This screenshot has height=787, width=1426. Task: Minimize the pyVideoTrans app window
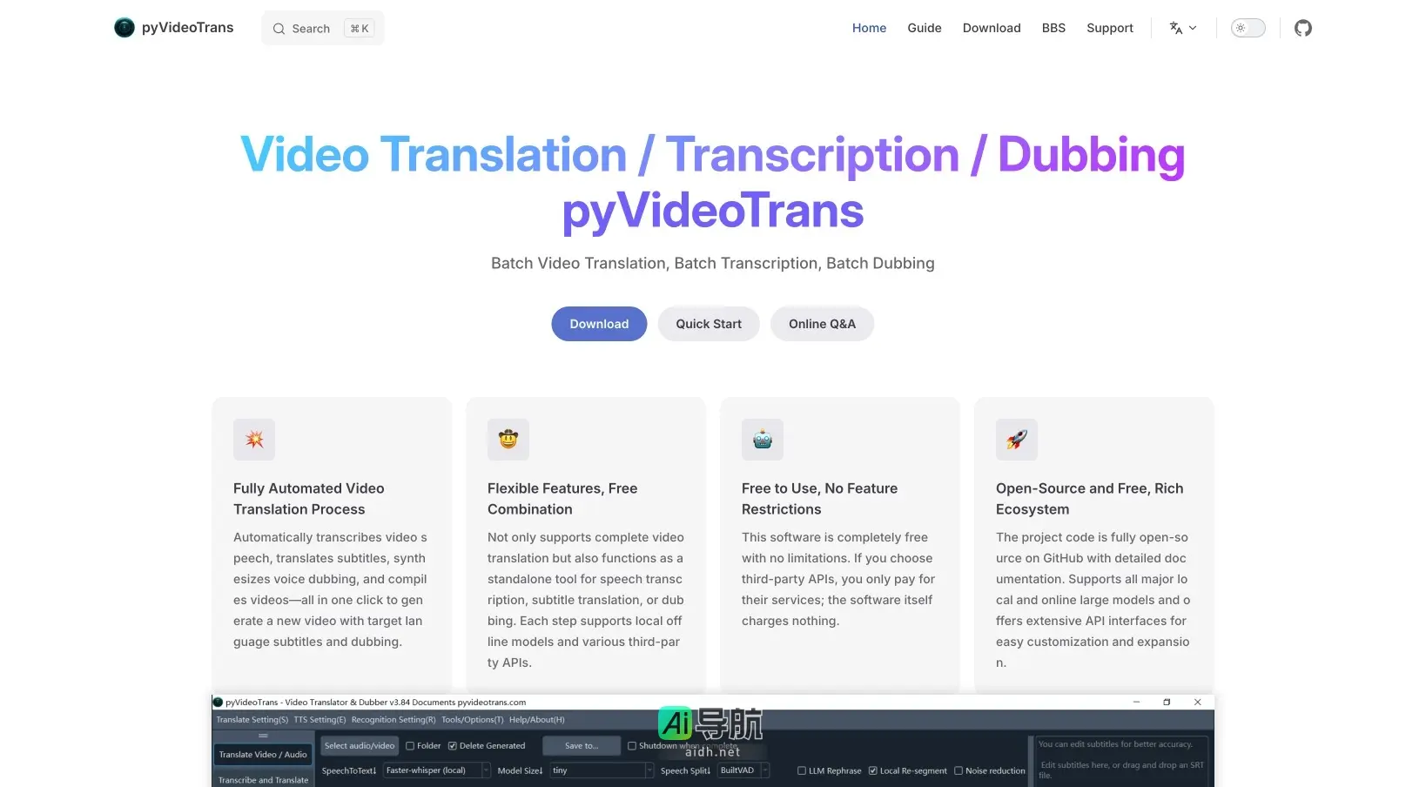pos(1136,702)
